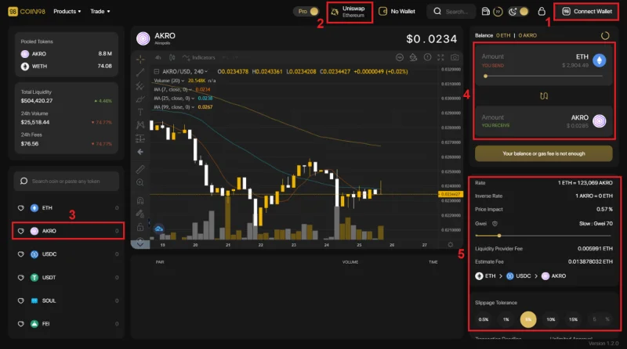
Task: Open the Products dropdown menu
Action: [x=67, y=11]
